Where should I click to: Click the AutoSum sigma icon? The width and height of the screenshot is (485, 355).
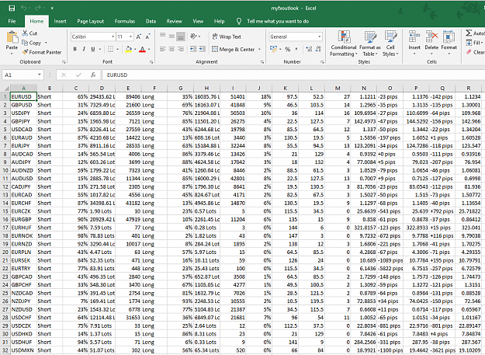[x=469, y=33]
